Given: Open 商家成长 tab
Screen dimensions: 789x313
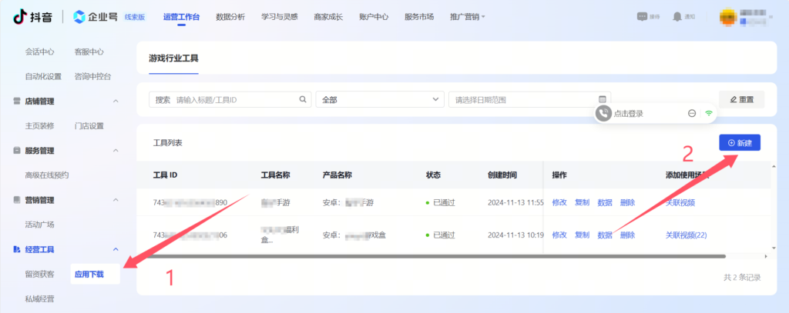Looking at the screenshot, I should 328,17.
